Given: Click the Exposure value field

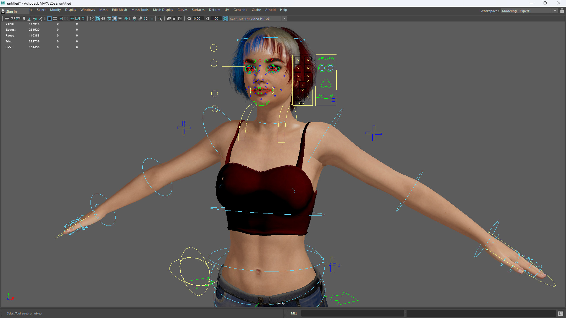Looking at the screenshot, I should point(198,19).
